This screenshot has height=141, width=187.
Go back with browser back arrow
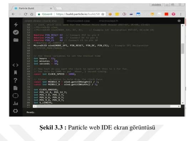13,14
